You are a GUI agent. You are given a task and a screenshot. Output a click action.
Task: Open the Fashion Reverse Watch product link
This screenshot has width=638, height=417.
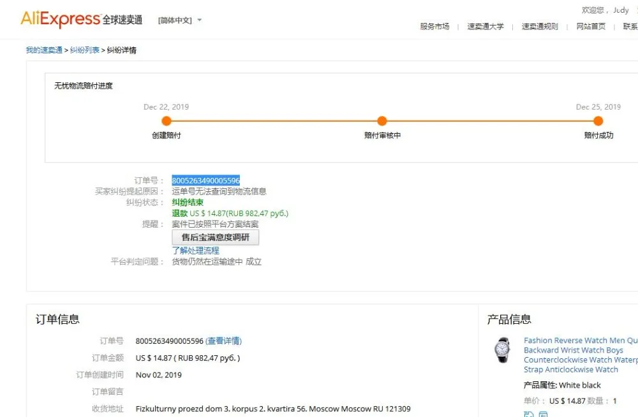pyautogui.click(x=581, y=355)
